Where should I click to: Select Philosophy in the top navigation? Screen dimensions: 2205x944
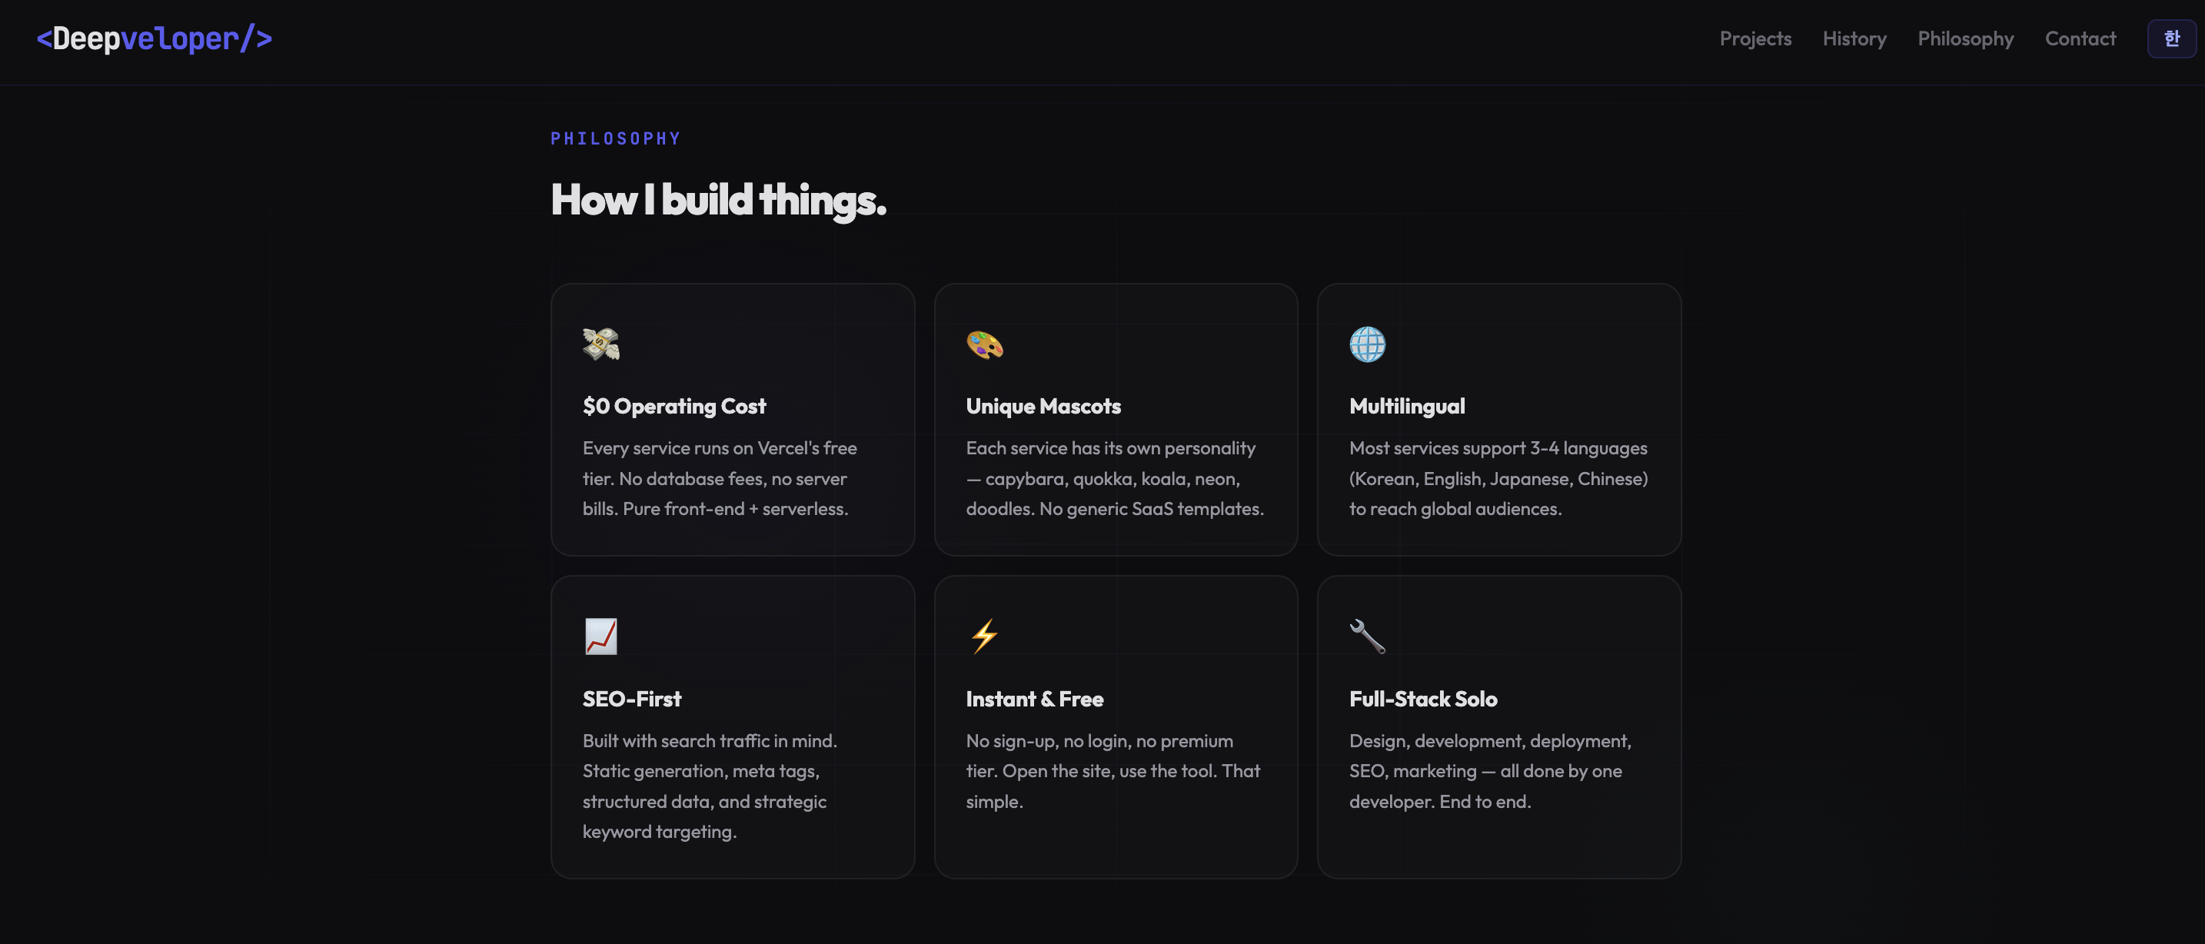1965,39
